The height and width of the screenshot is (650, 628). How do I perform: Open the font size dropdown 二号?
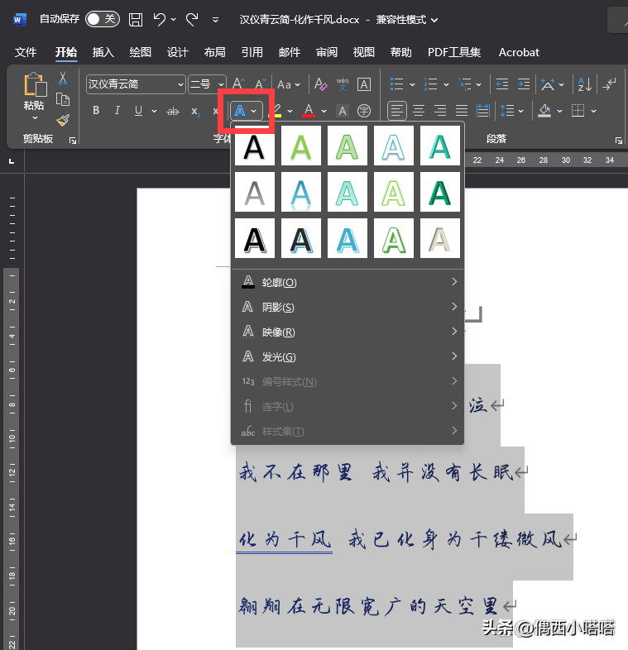tap(207, 84)
